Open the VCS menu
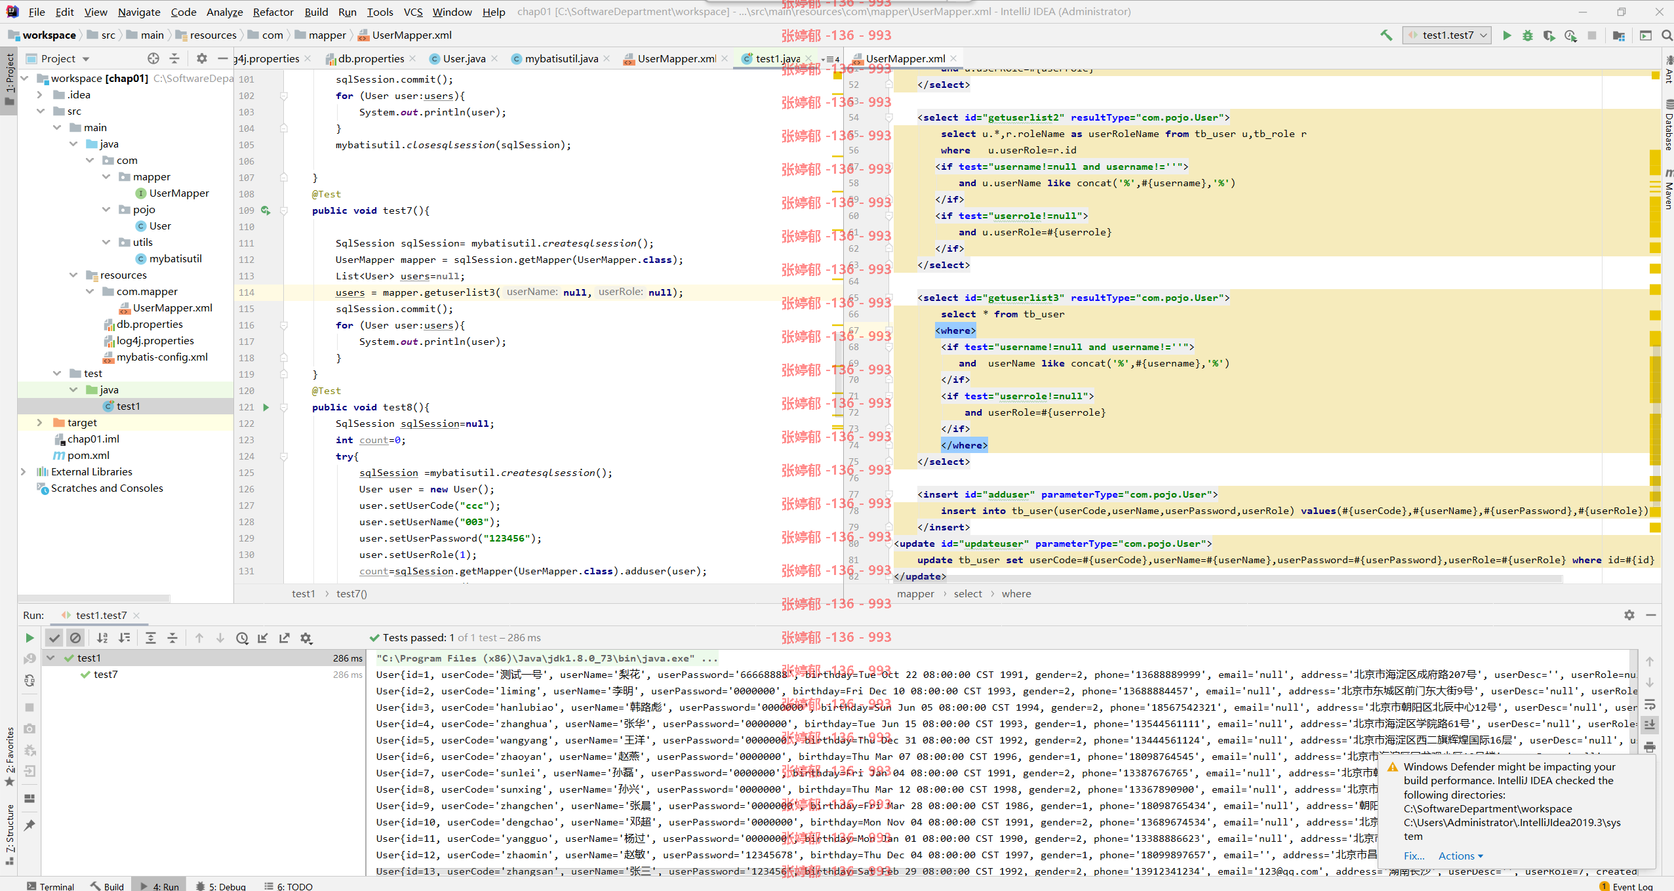The height and width of the screenshot is (891, 1674). pos(413,12)
